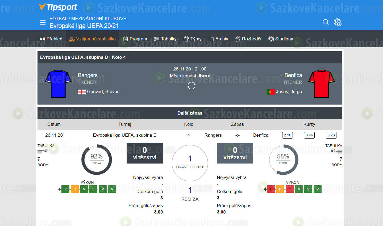
Task: Open the Týmy tab
Action: tap(193, 39)
